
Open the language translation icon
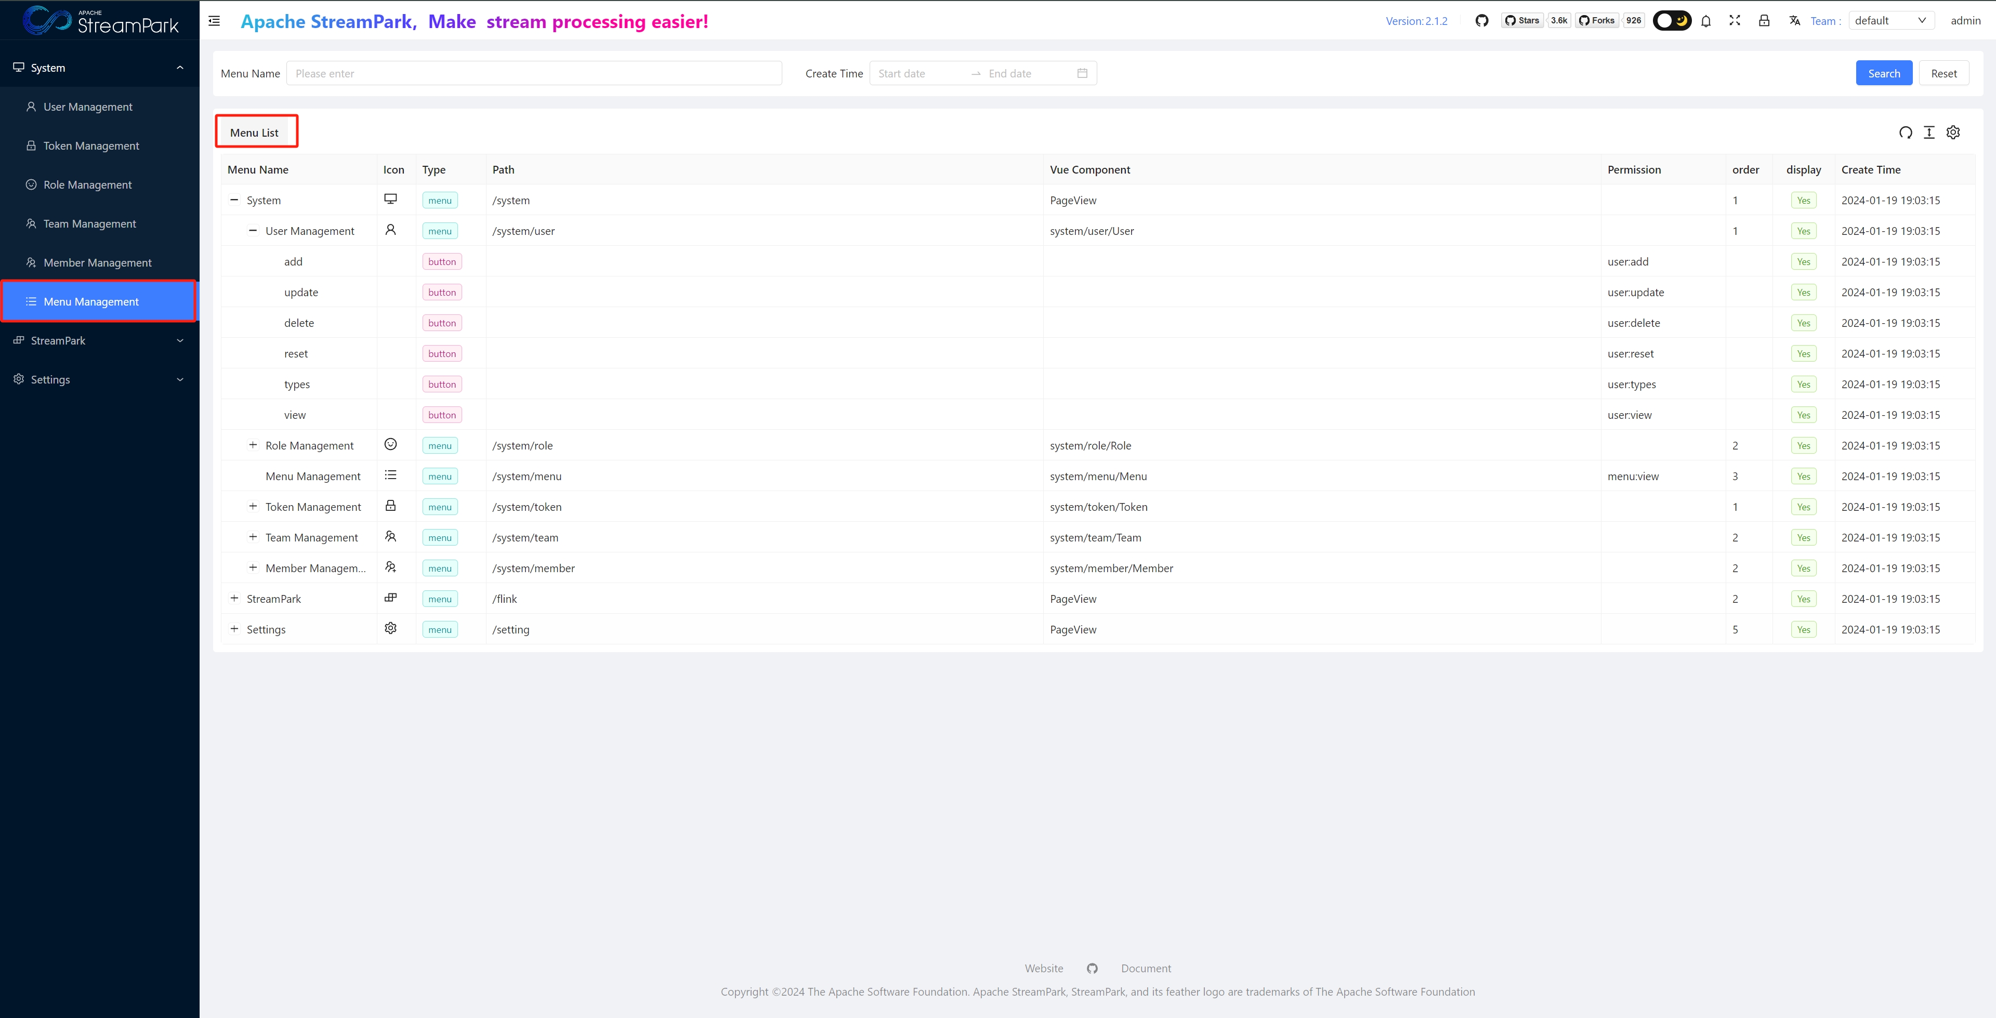coord(1794,21)
